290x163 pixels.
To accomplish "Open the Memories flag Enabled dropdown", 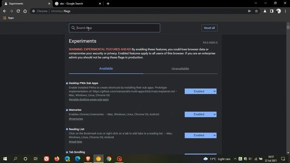I will tap(200, 115).
